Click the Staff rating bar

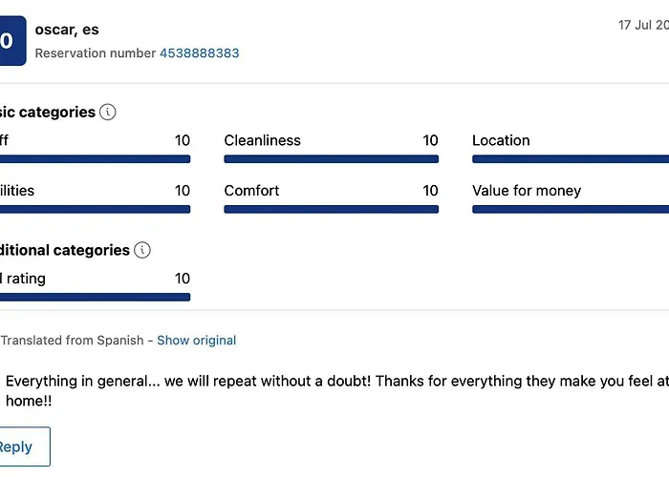[96, 159]
